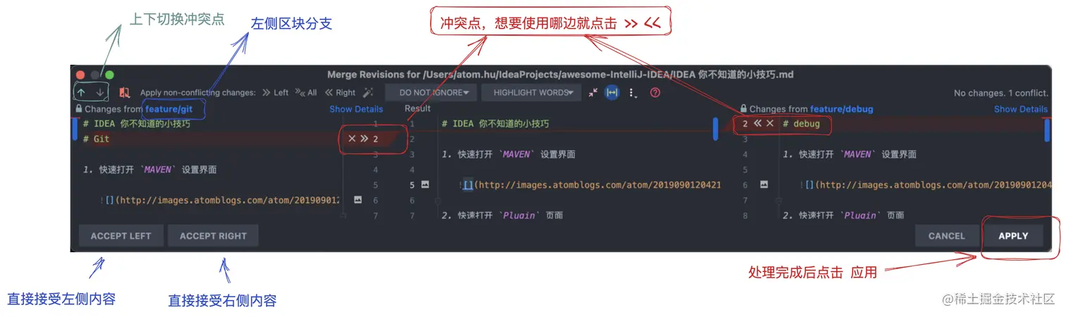
Task: Open the red help question icon
Action: [x=655, y=92]
